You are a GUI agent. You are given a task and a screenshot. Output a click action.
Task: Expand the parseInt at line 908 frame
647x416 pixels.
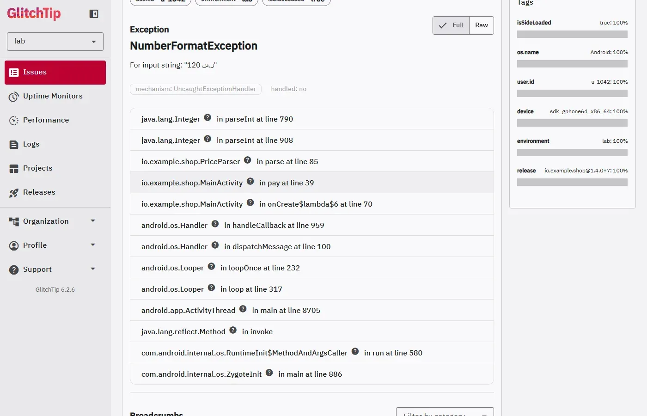312,140
